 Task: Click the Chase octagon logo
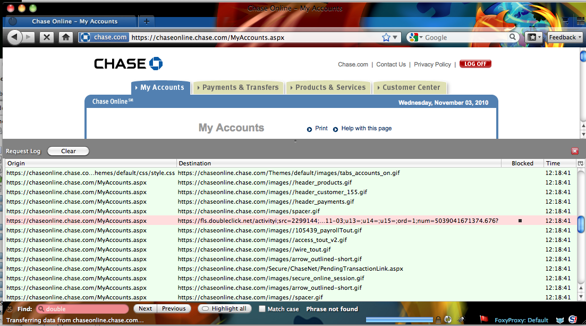point(156,64)
